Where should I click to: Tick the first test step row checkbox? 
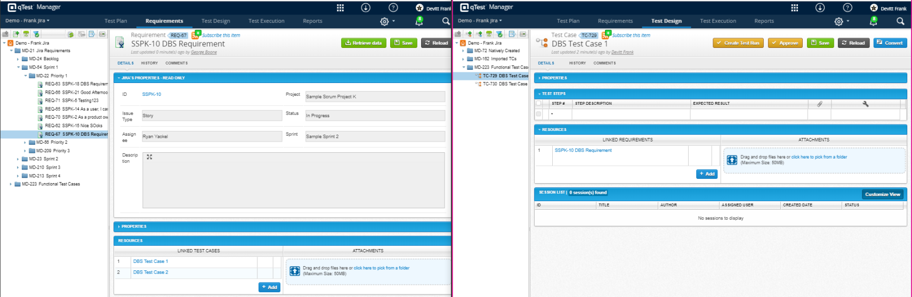[x=538, y=114]
